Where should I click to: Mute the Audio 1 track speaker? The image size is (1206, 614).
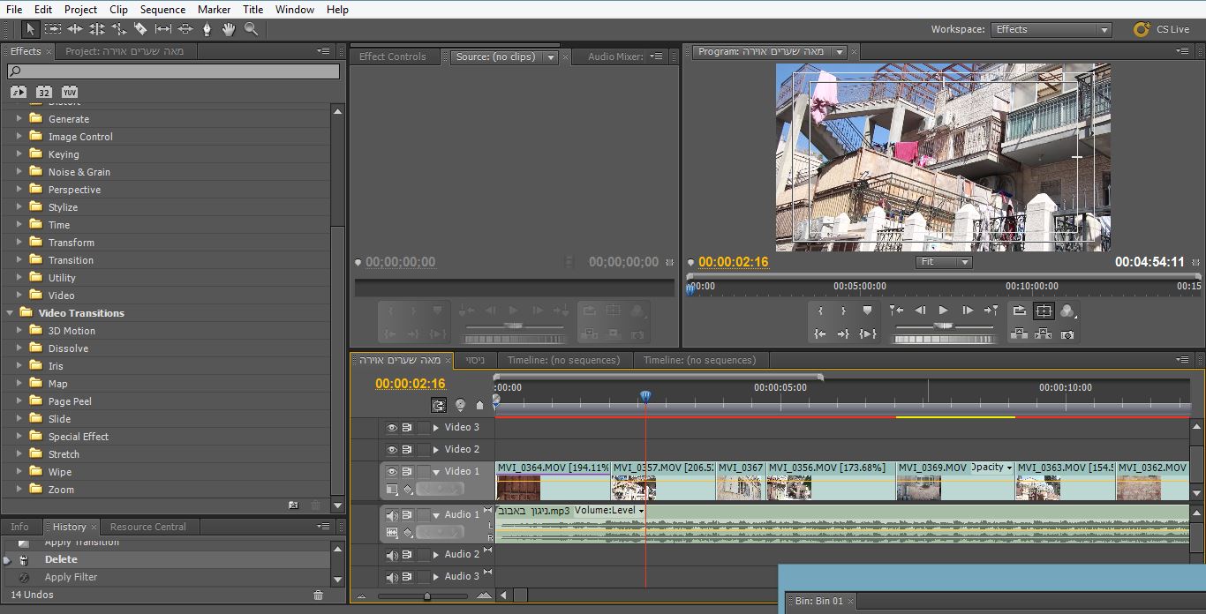392,515
